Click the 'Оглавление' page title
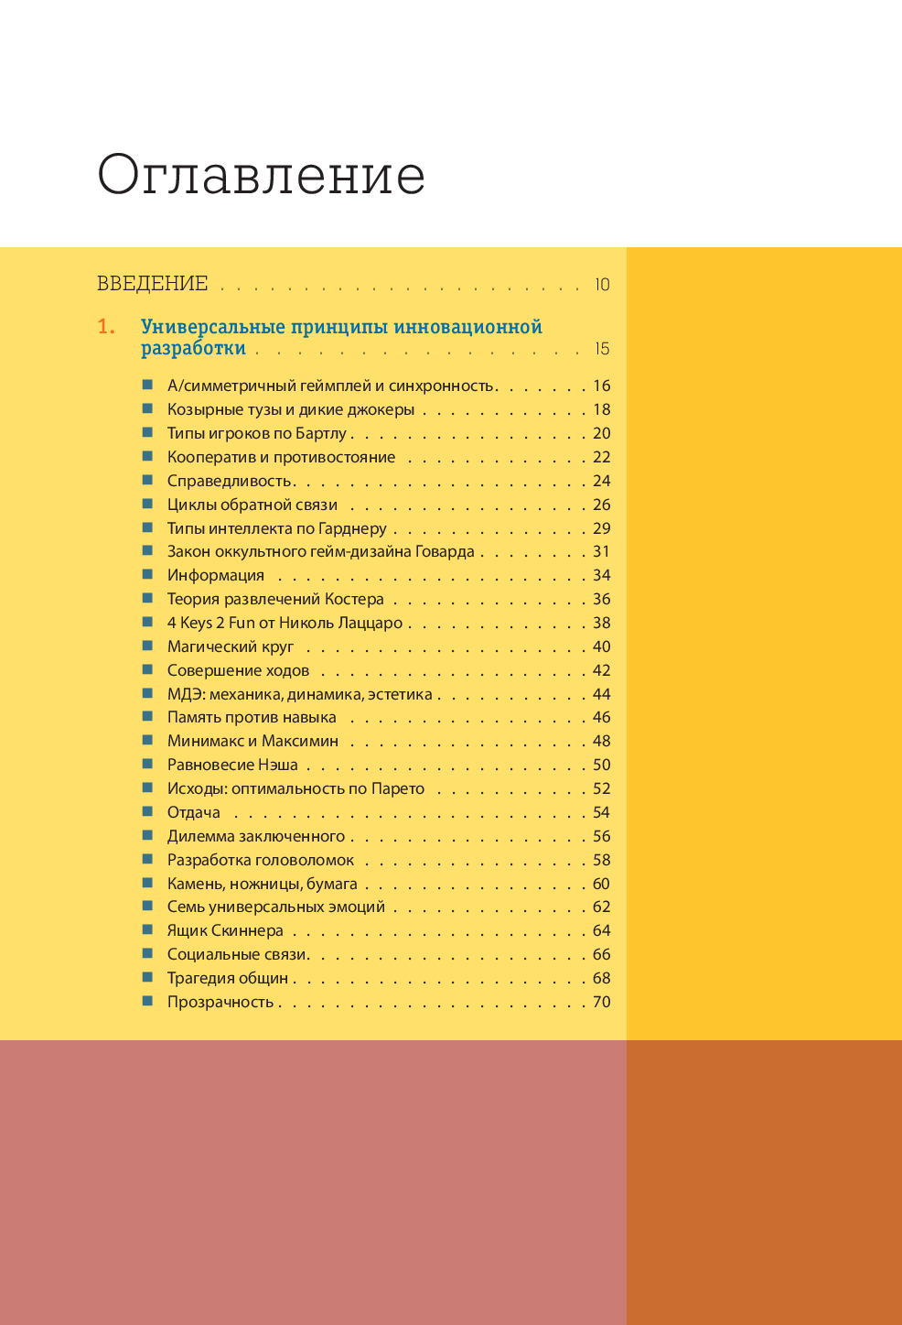 tap(262, 174)
